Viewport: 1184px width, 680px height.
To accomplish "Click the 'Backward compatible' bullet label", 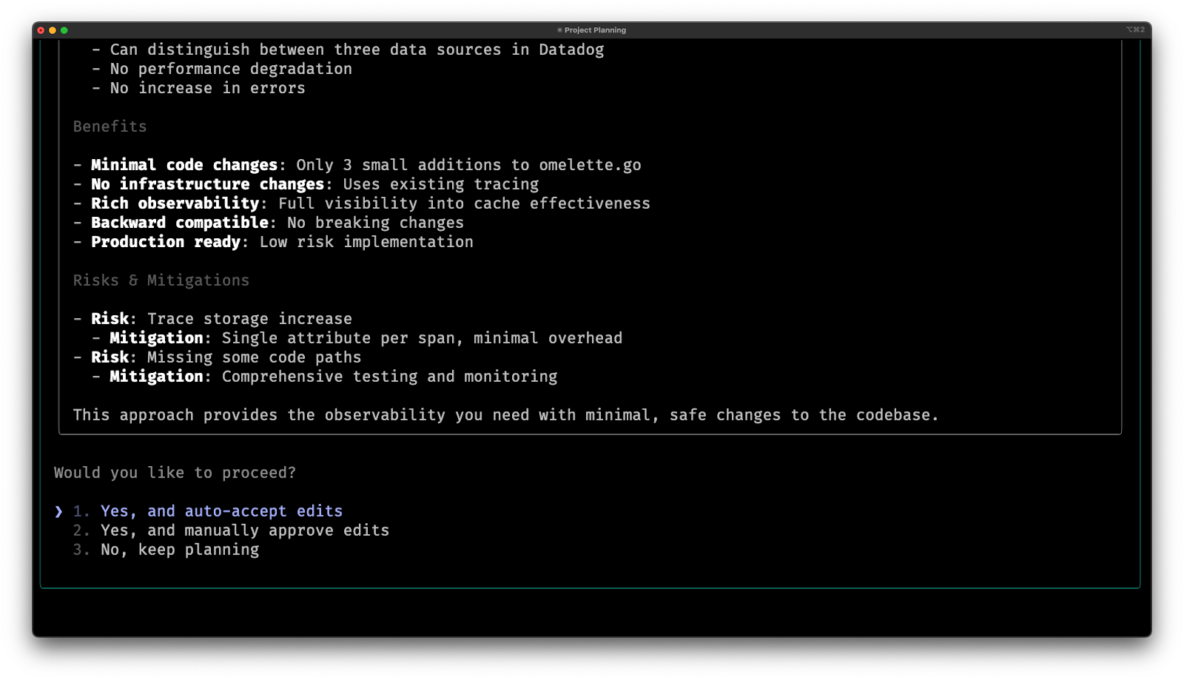I will [x=179, y=223].
